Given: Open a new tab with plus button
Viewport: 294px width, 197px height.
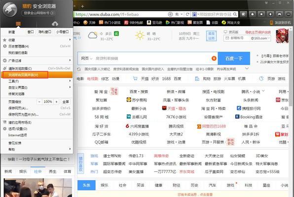Looking at the screenshot, I should (82, 6).
